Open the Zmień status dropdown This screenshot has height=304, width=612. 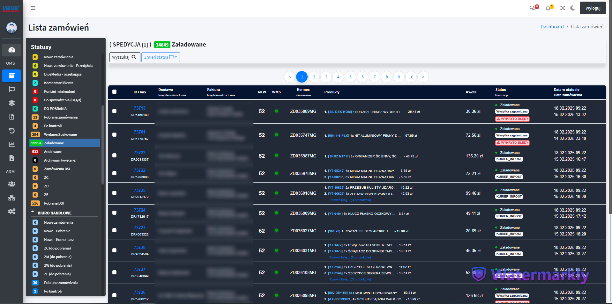160,57
